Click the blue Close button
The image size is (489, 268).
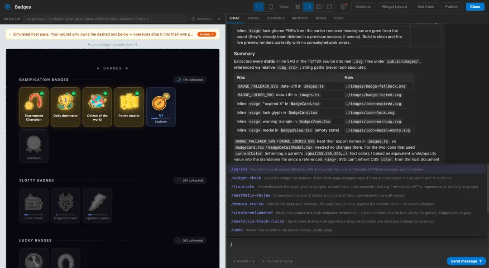pos(475,6)
